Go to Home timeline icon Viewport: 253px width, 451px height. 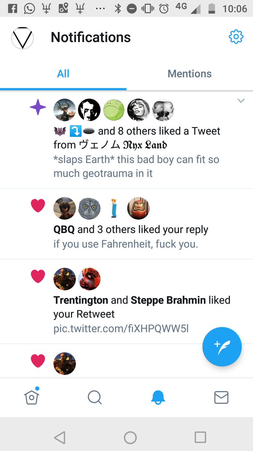pos(32,397)
